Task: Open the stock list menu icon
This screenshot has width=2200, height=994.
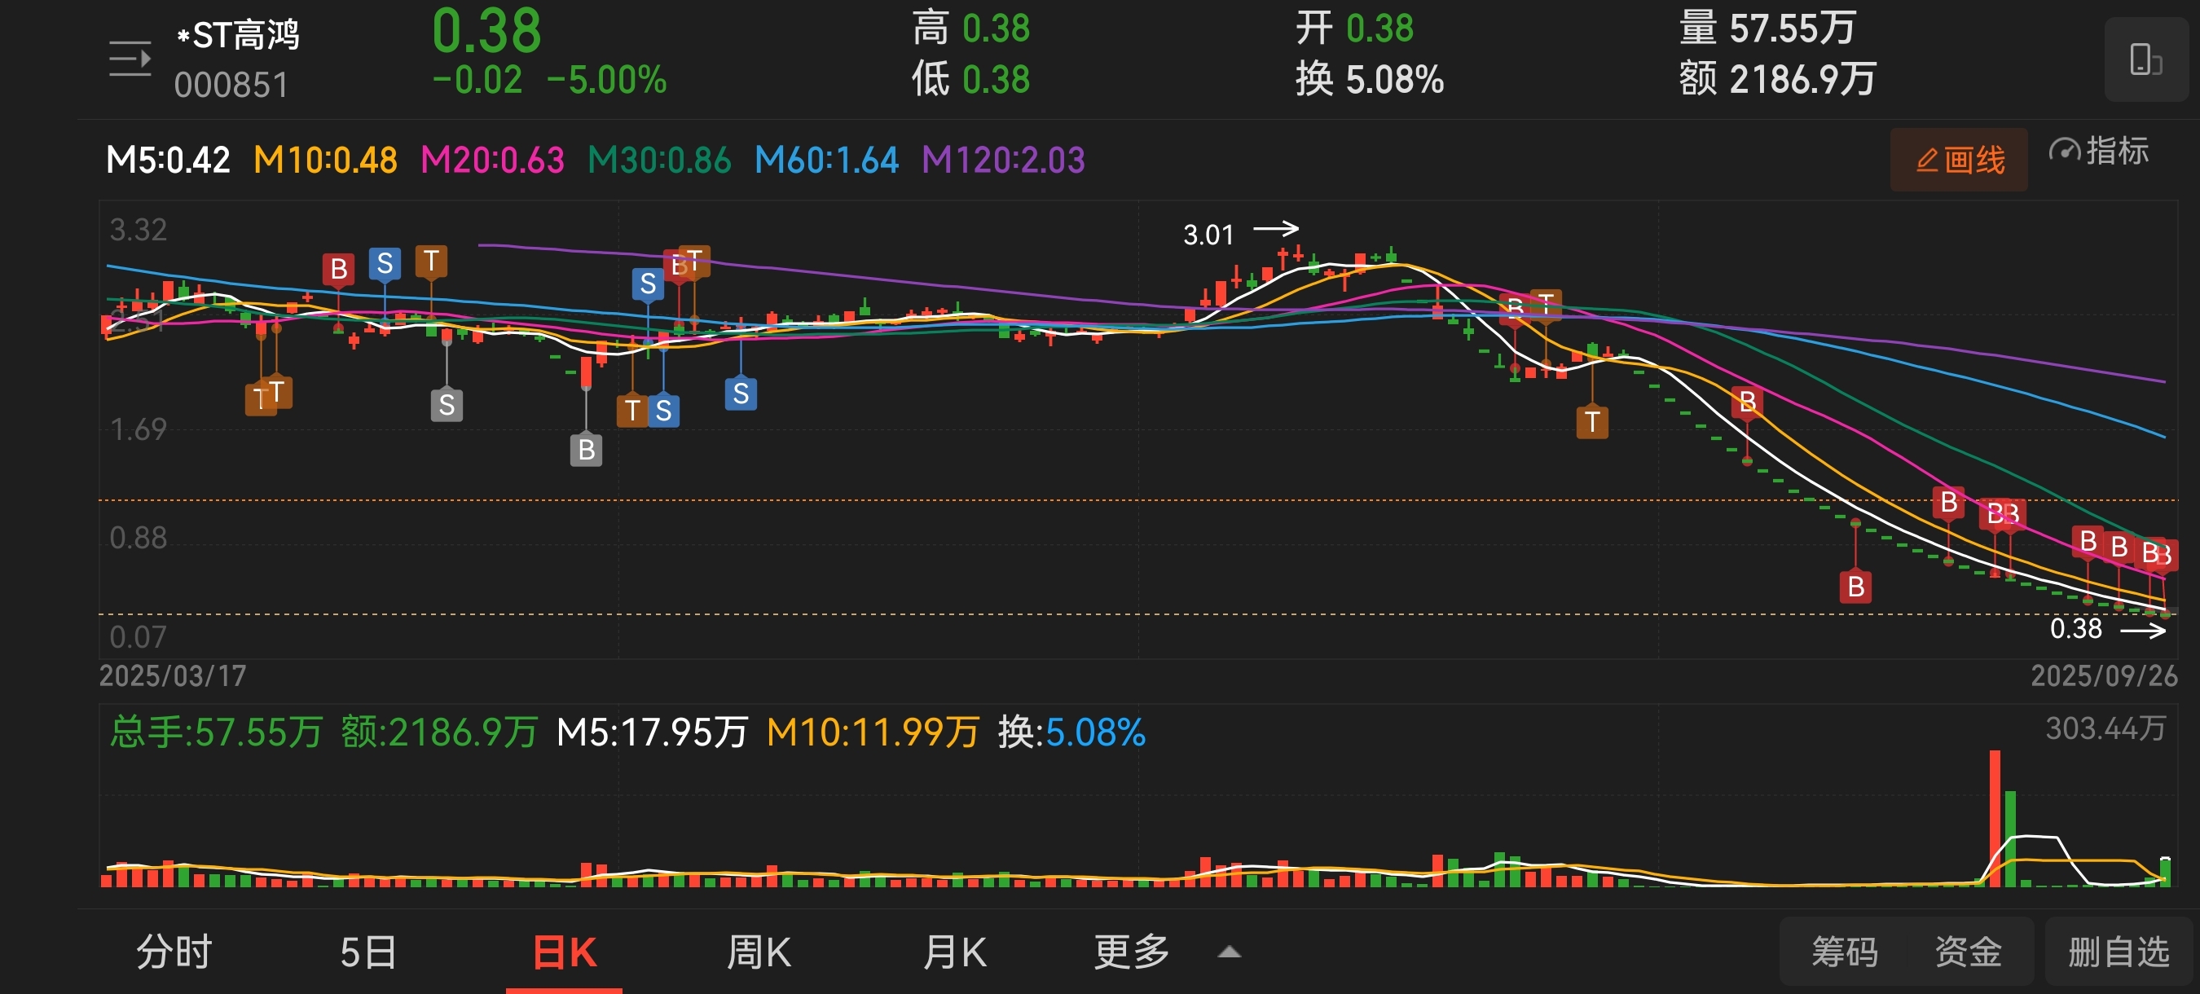Action: [130, 59]
